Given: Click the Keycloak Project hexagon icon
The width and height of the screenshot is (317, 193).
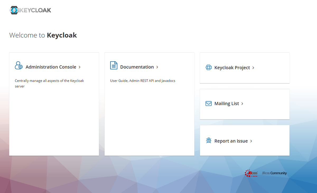Looking at the screenshot, I should coord(208,67).
